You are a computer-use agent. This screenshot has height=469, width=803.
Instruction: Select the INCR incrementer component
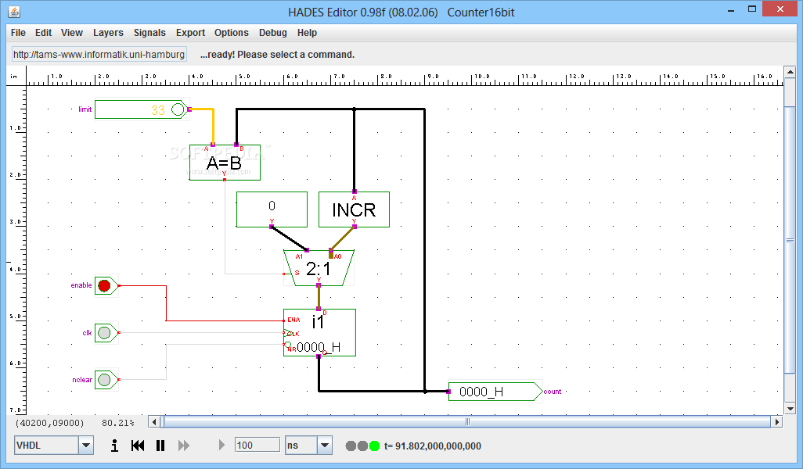pyautogui.click(x=354, y=209)
